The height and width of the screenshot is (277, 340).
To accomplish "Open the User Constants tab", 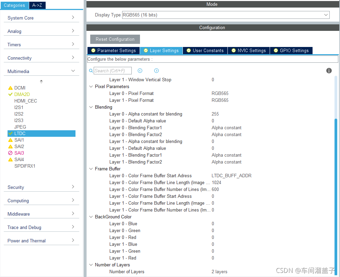I will tap(205, 50).
